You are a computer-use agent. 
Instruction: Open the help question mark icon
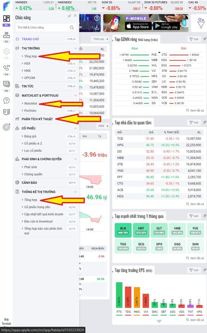6,101
